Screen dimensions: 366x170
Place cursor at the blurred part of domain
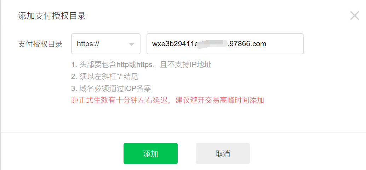tap(212, 44)
